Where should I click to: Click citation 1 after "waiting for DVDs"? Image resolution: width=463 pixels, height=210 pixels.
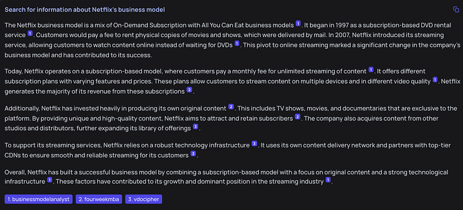pos(237,43)
